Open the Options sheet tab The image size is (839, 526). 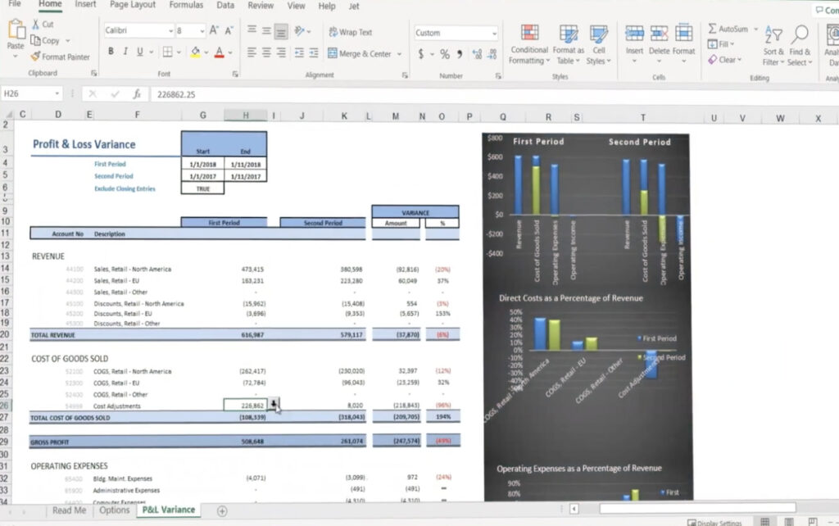pyautogui.click(x=115, y=510)
